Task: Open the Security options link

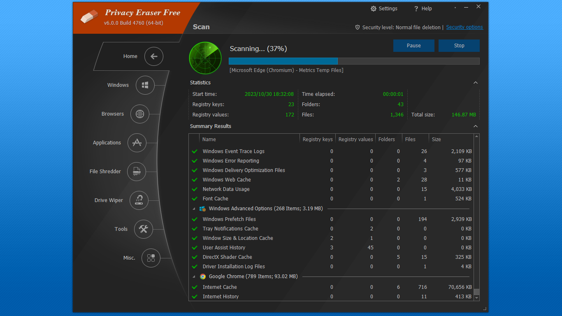Action: 464,27
